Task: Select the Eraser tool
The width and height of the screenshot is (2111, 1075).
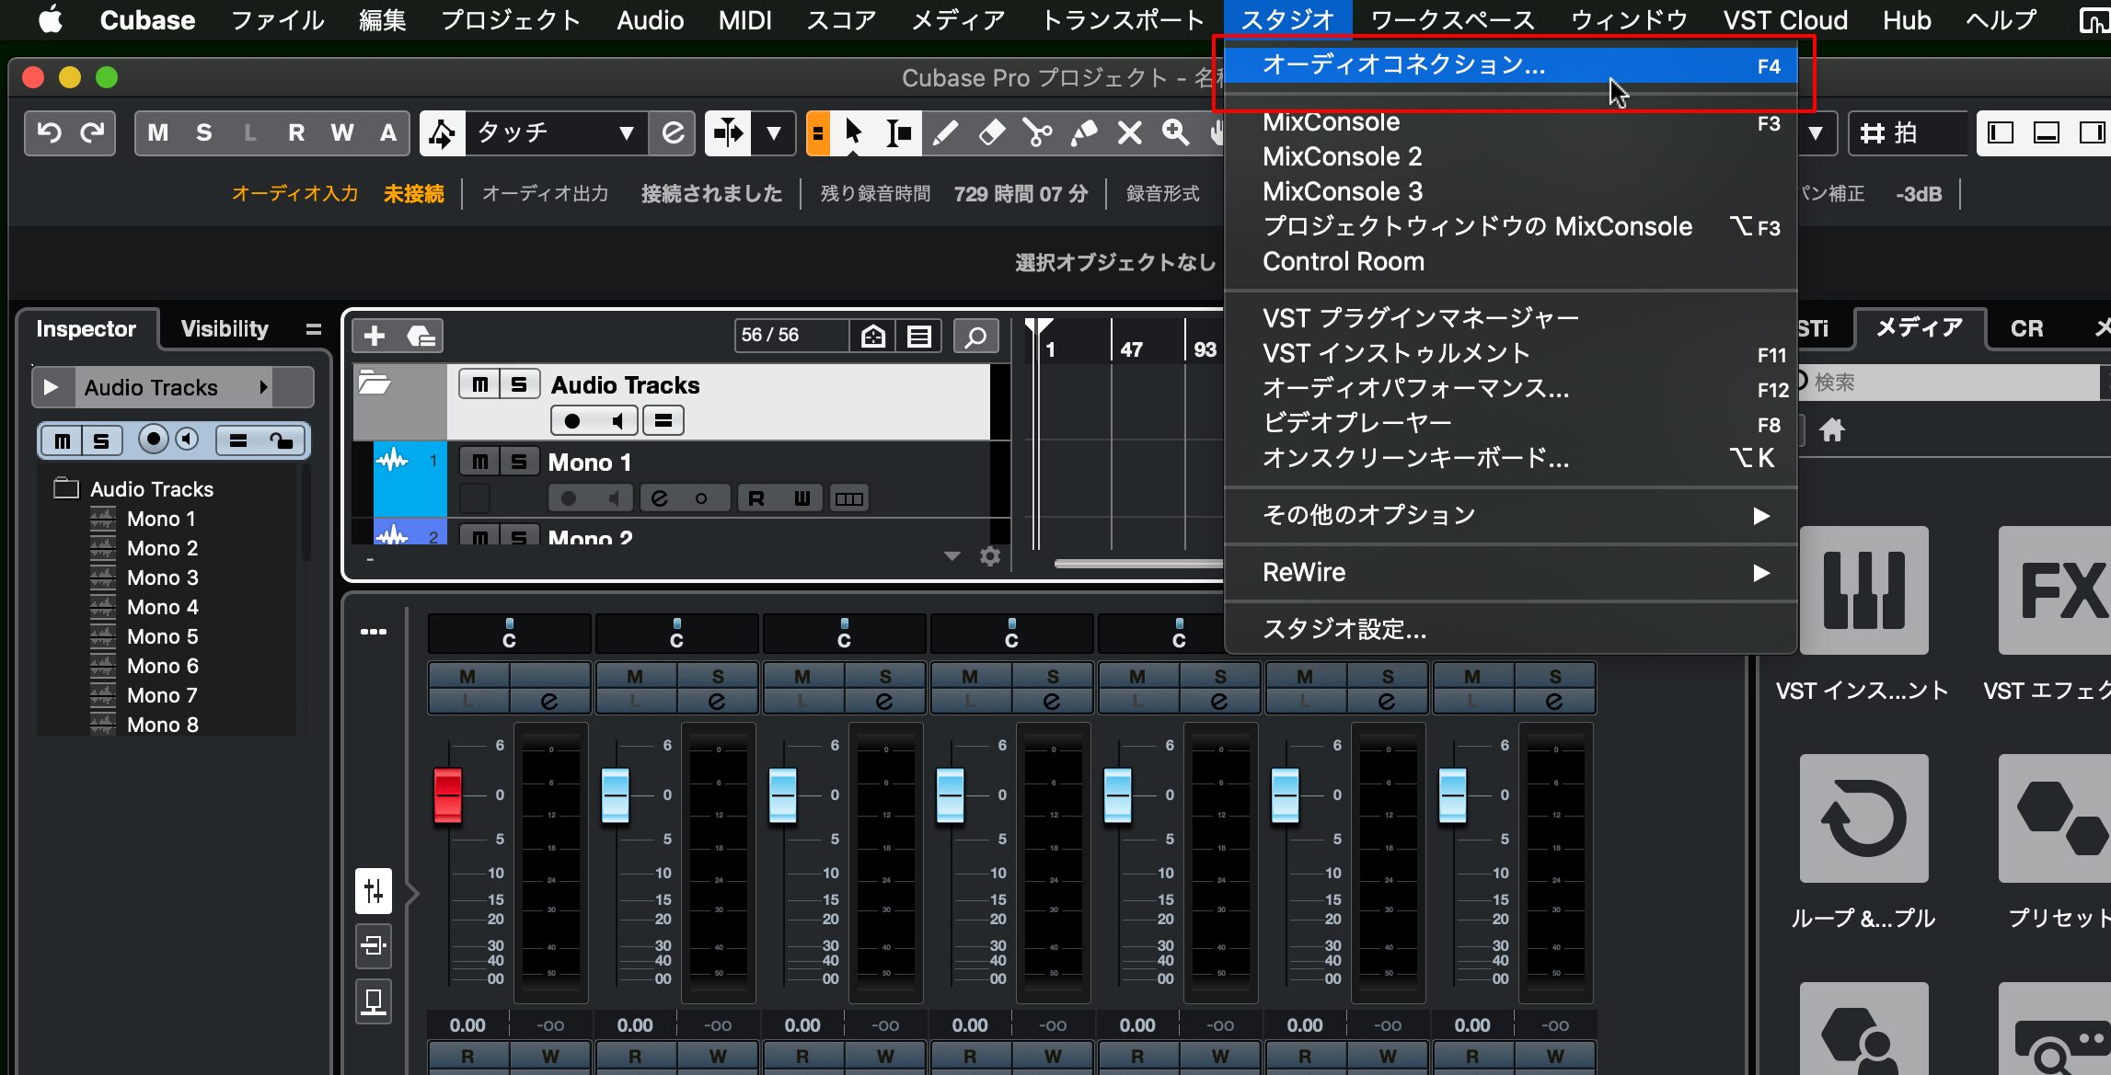Action: click(991, 133)
